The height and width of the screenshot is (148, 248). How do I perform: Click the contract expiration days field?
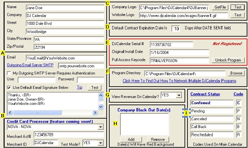click(176, 29)
